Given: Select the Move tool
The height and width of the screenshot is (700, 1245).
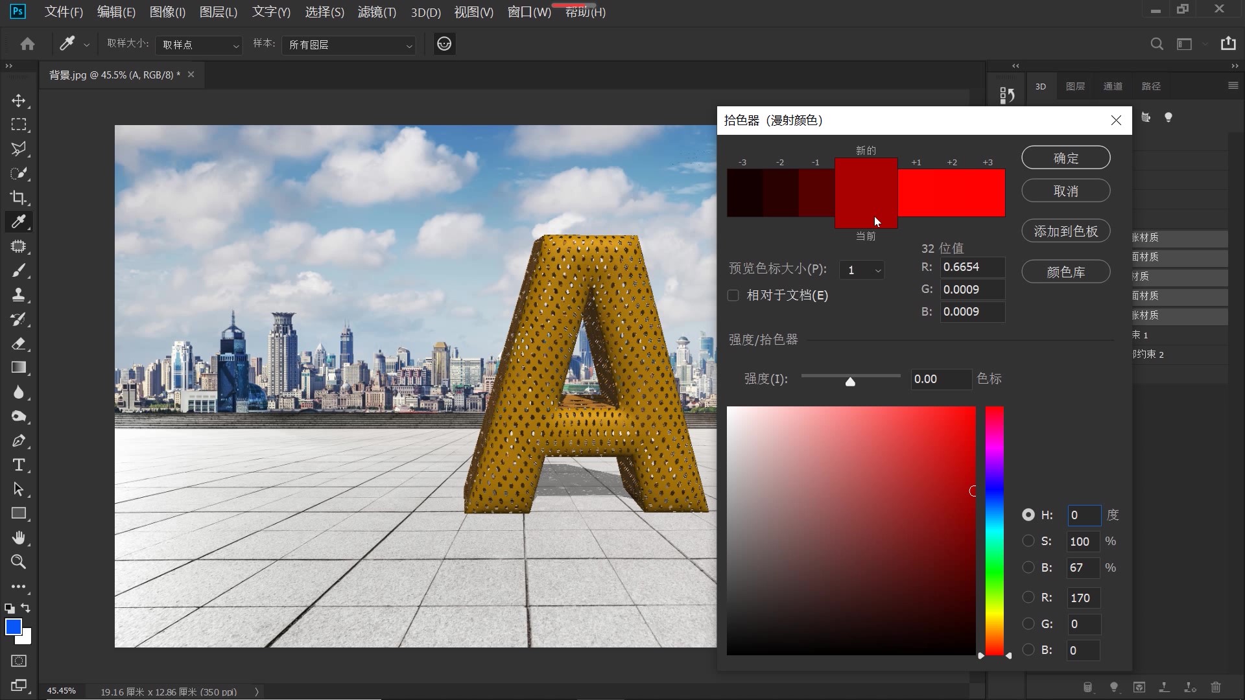Looking at the screenshot, I should pos(19,100).
